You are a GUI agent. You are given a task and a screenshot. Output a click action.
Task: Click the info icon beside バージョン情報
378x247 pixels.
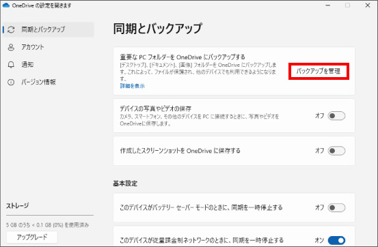[x=11, y=83]
